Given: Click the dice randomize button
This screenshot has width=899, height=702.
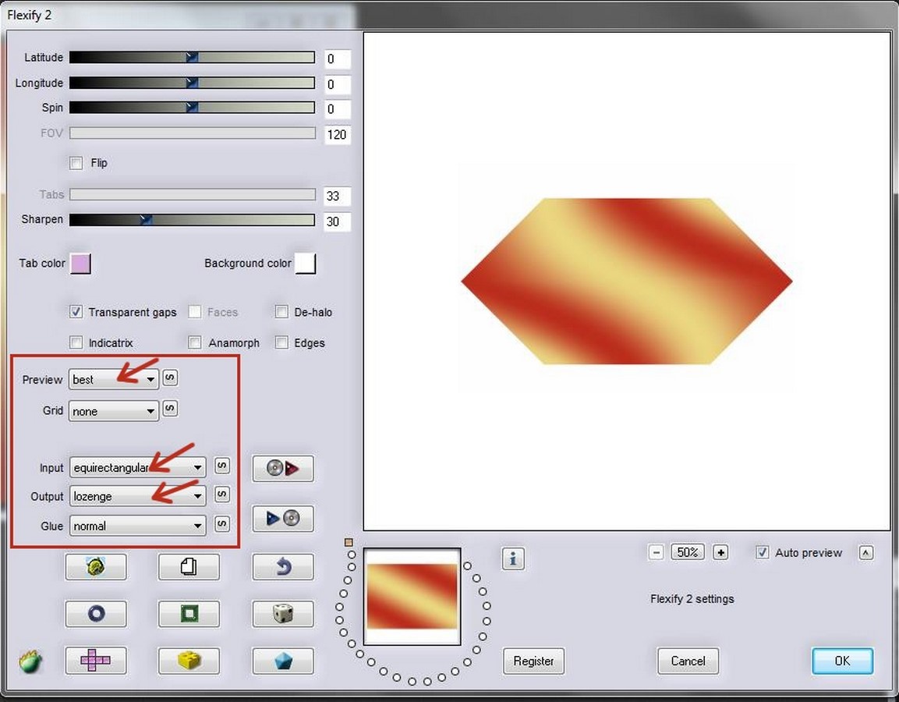Looking at the screenshot, I should coord(283,614).
